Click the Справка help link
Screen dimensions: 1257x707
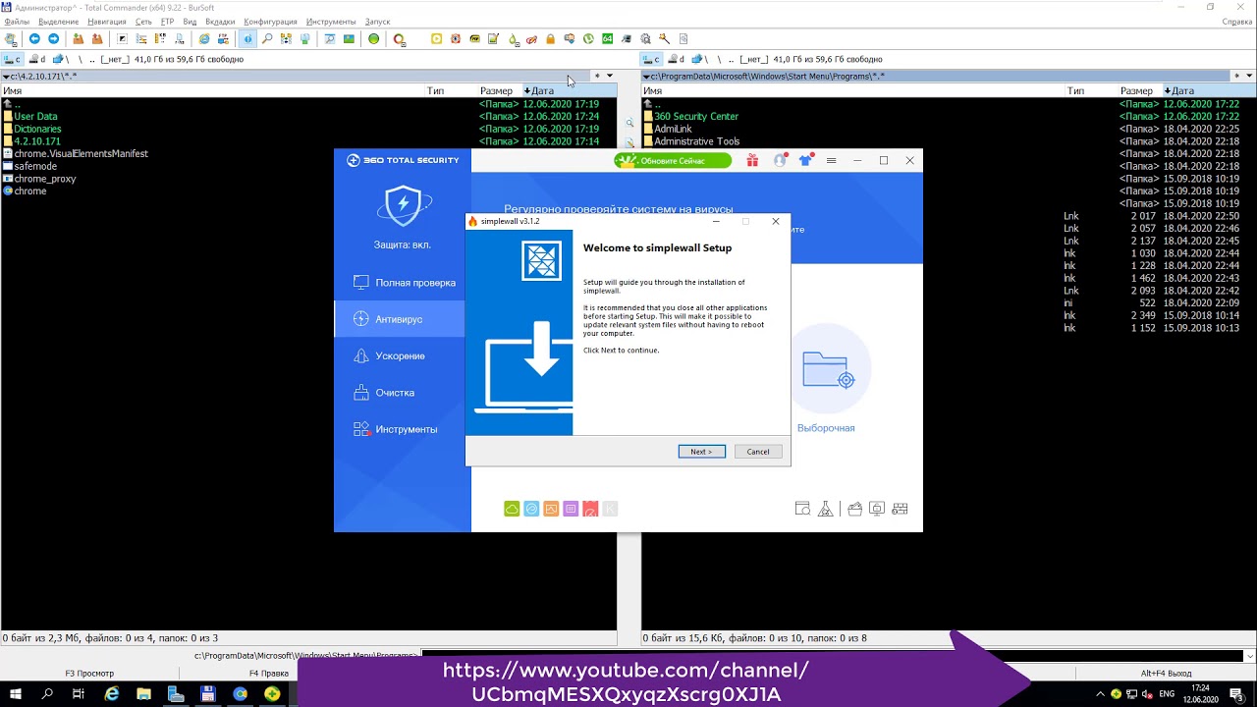[x=1236, y=22]
